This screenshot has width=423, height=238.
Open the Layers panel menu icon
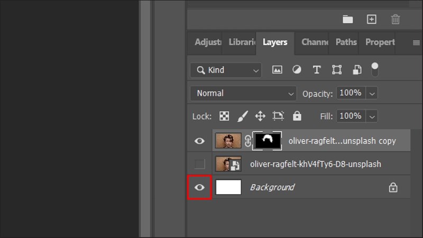pyautogui.click(x=416, y=43)
